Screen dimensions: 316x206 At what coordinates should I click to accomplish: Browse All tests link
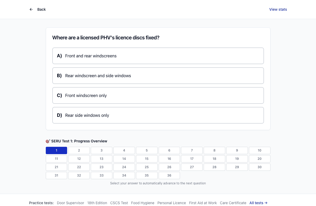point(259,203)
